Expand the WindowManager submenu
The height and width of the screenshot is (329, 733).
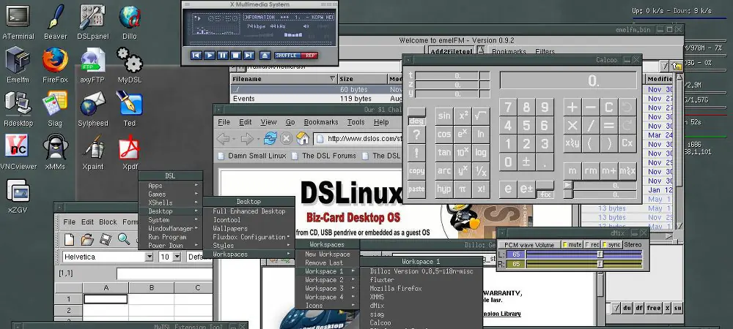[171, 228]
